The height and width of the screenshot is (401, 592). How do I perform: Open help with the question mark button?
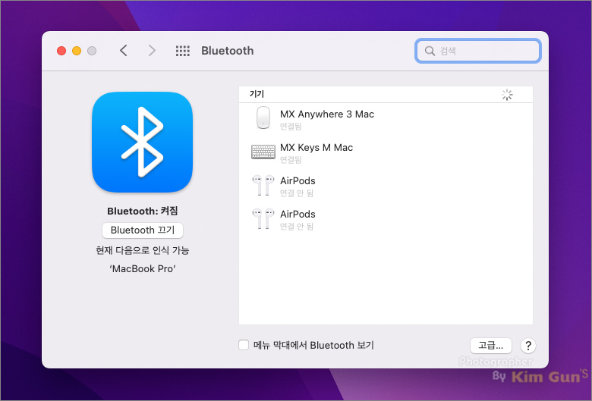[x=528, y=346]
